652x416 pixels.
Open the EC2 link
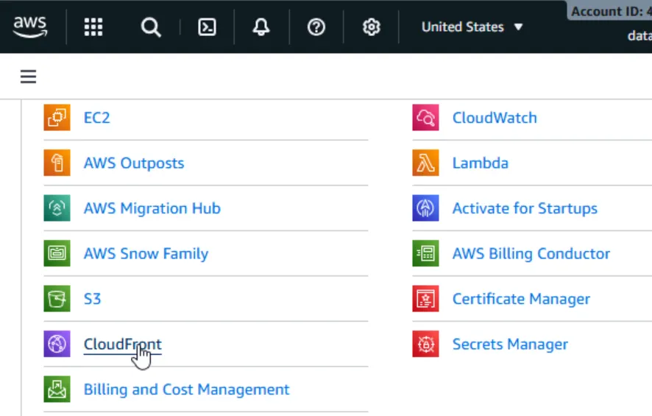97,118
